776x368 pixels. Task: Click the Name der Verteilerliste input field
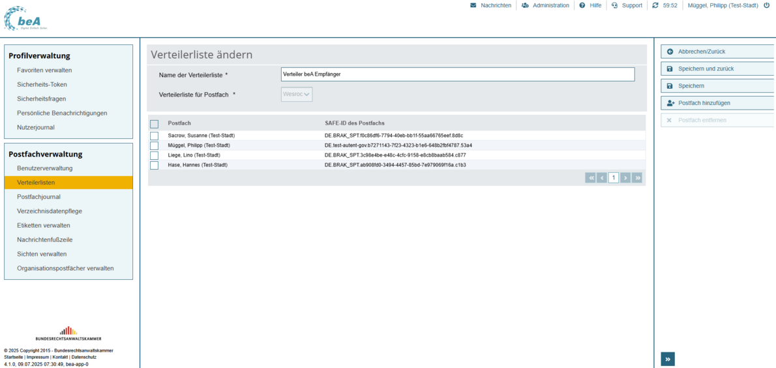pos(457,74)
